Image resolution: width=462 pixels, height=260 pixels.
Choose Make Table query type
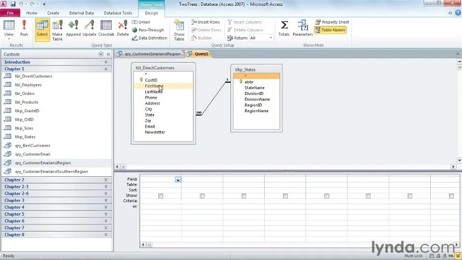[x=57, y=30]
